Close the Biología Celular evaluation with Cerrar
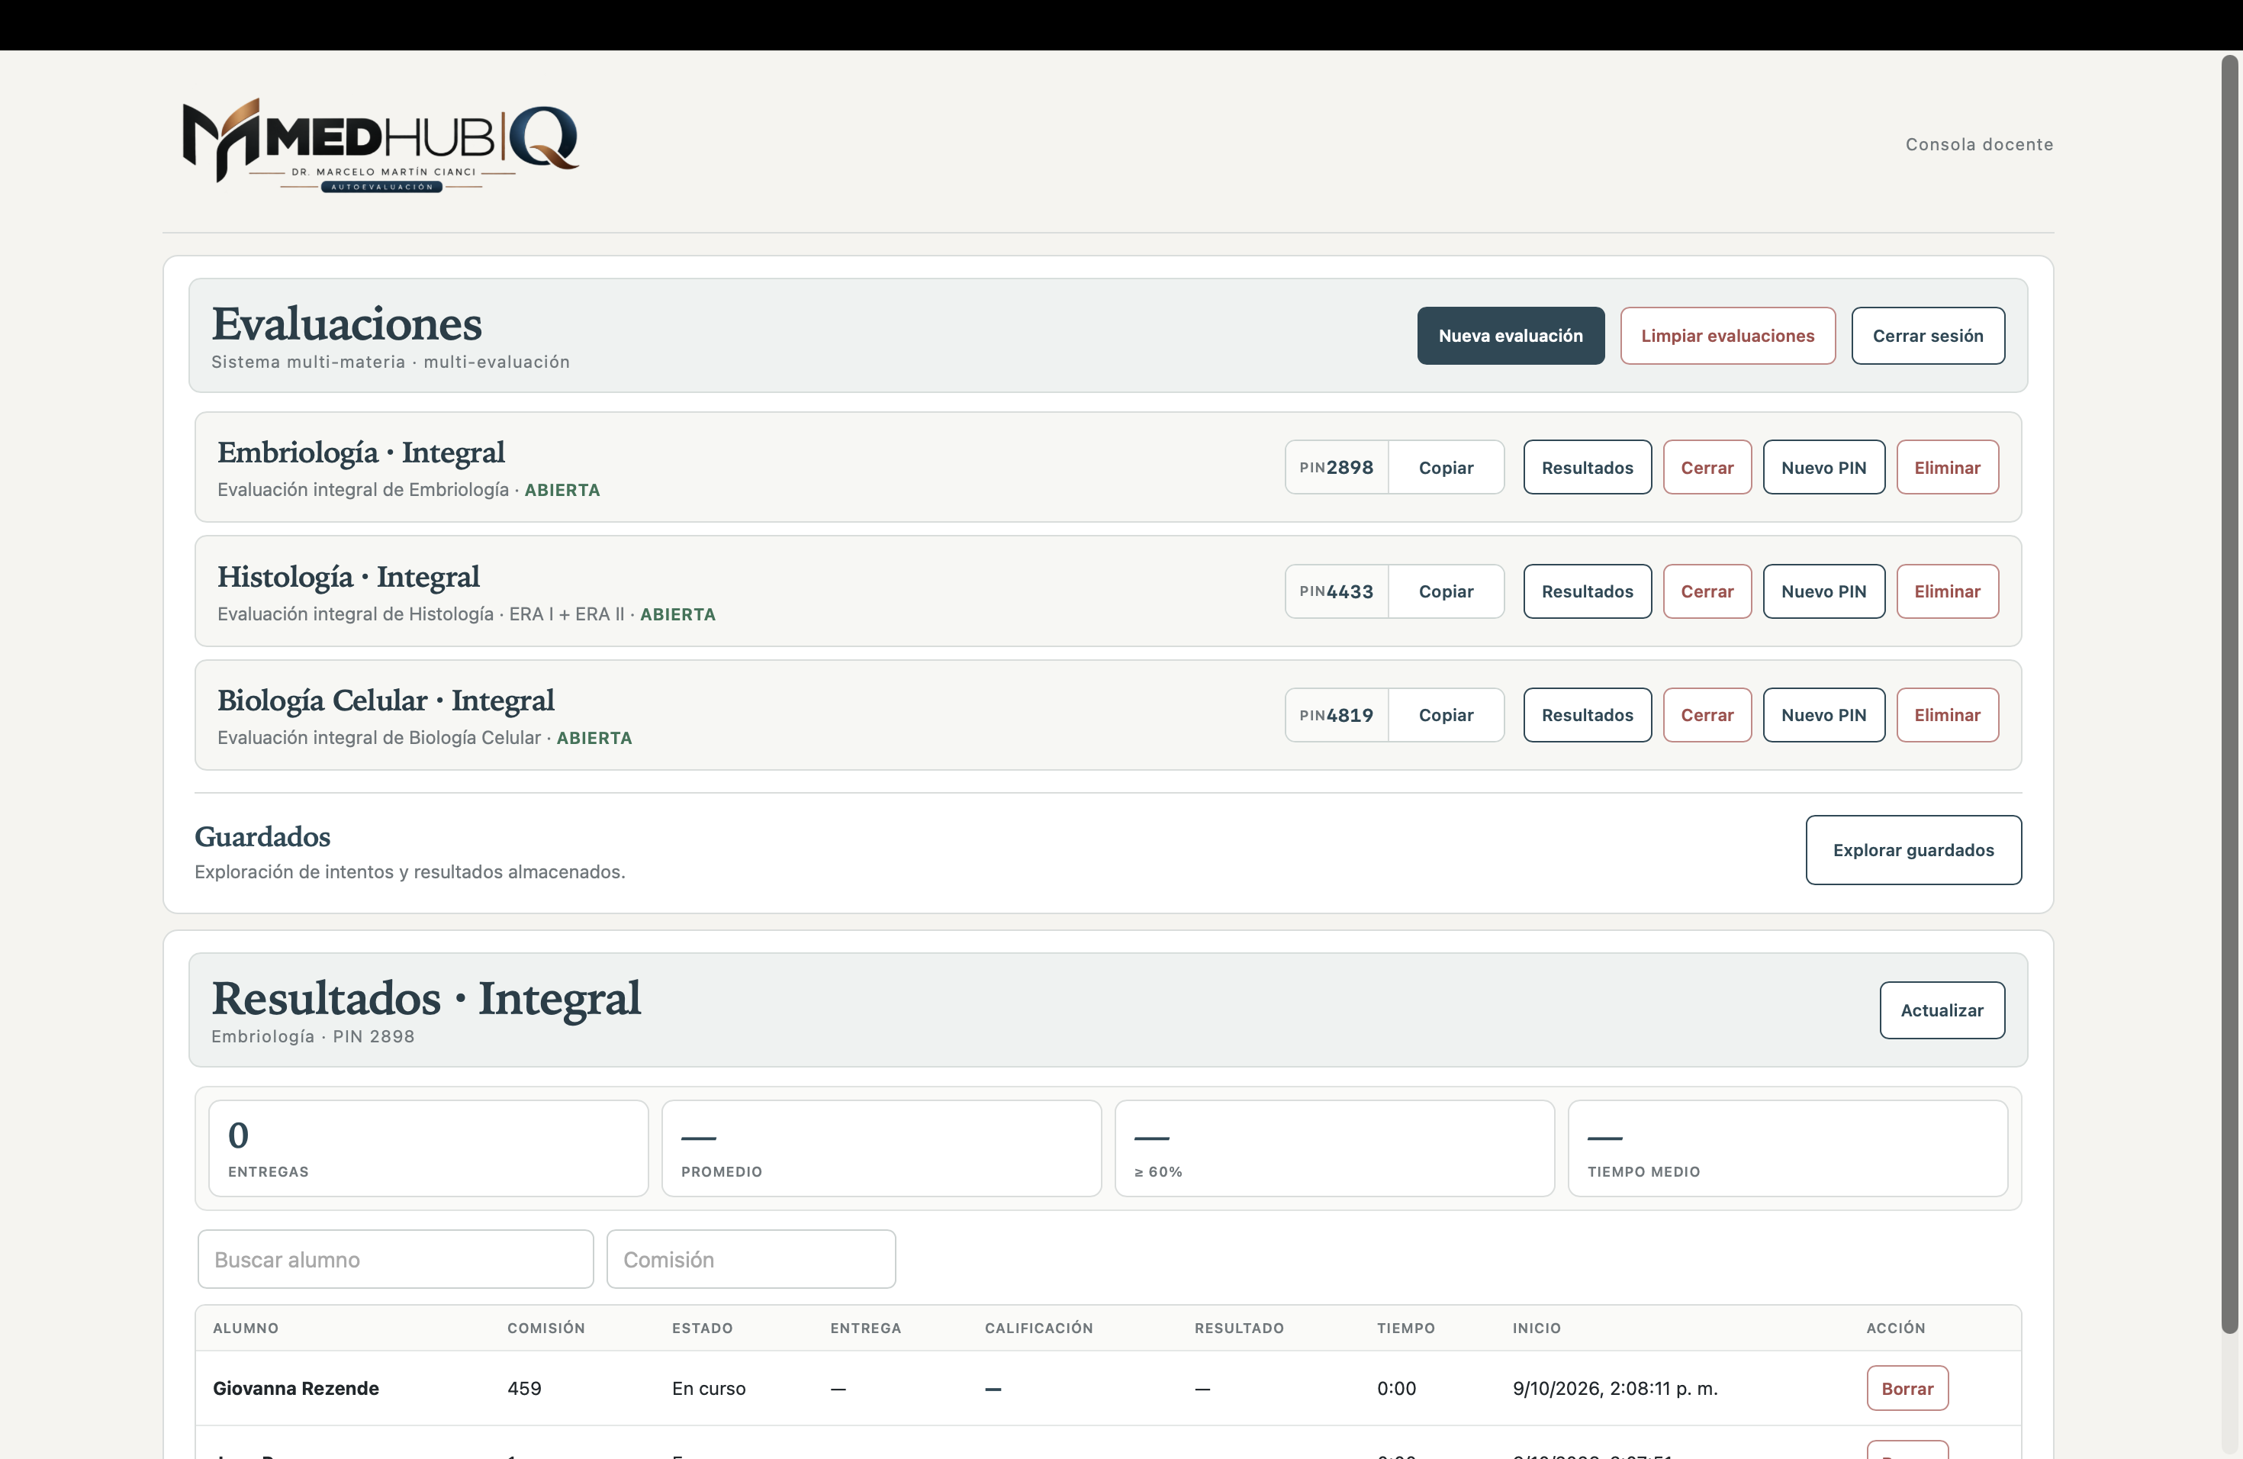This screenshot has height=1459, width=2243. 1707,714
